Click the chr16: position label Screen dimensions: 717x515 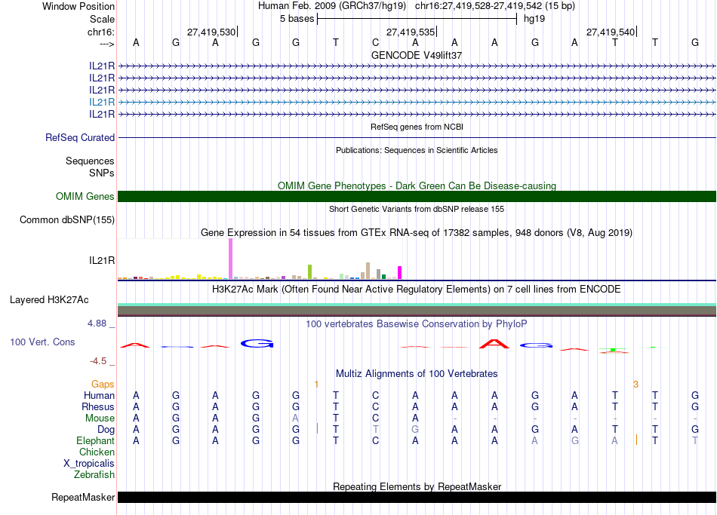(x=101, y=32)
